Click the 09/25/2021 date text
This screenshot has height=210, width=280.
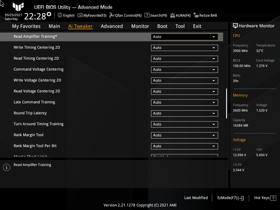click(13, 15)
